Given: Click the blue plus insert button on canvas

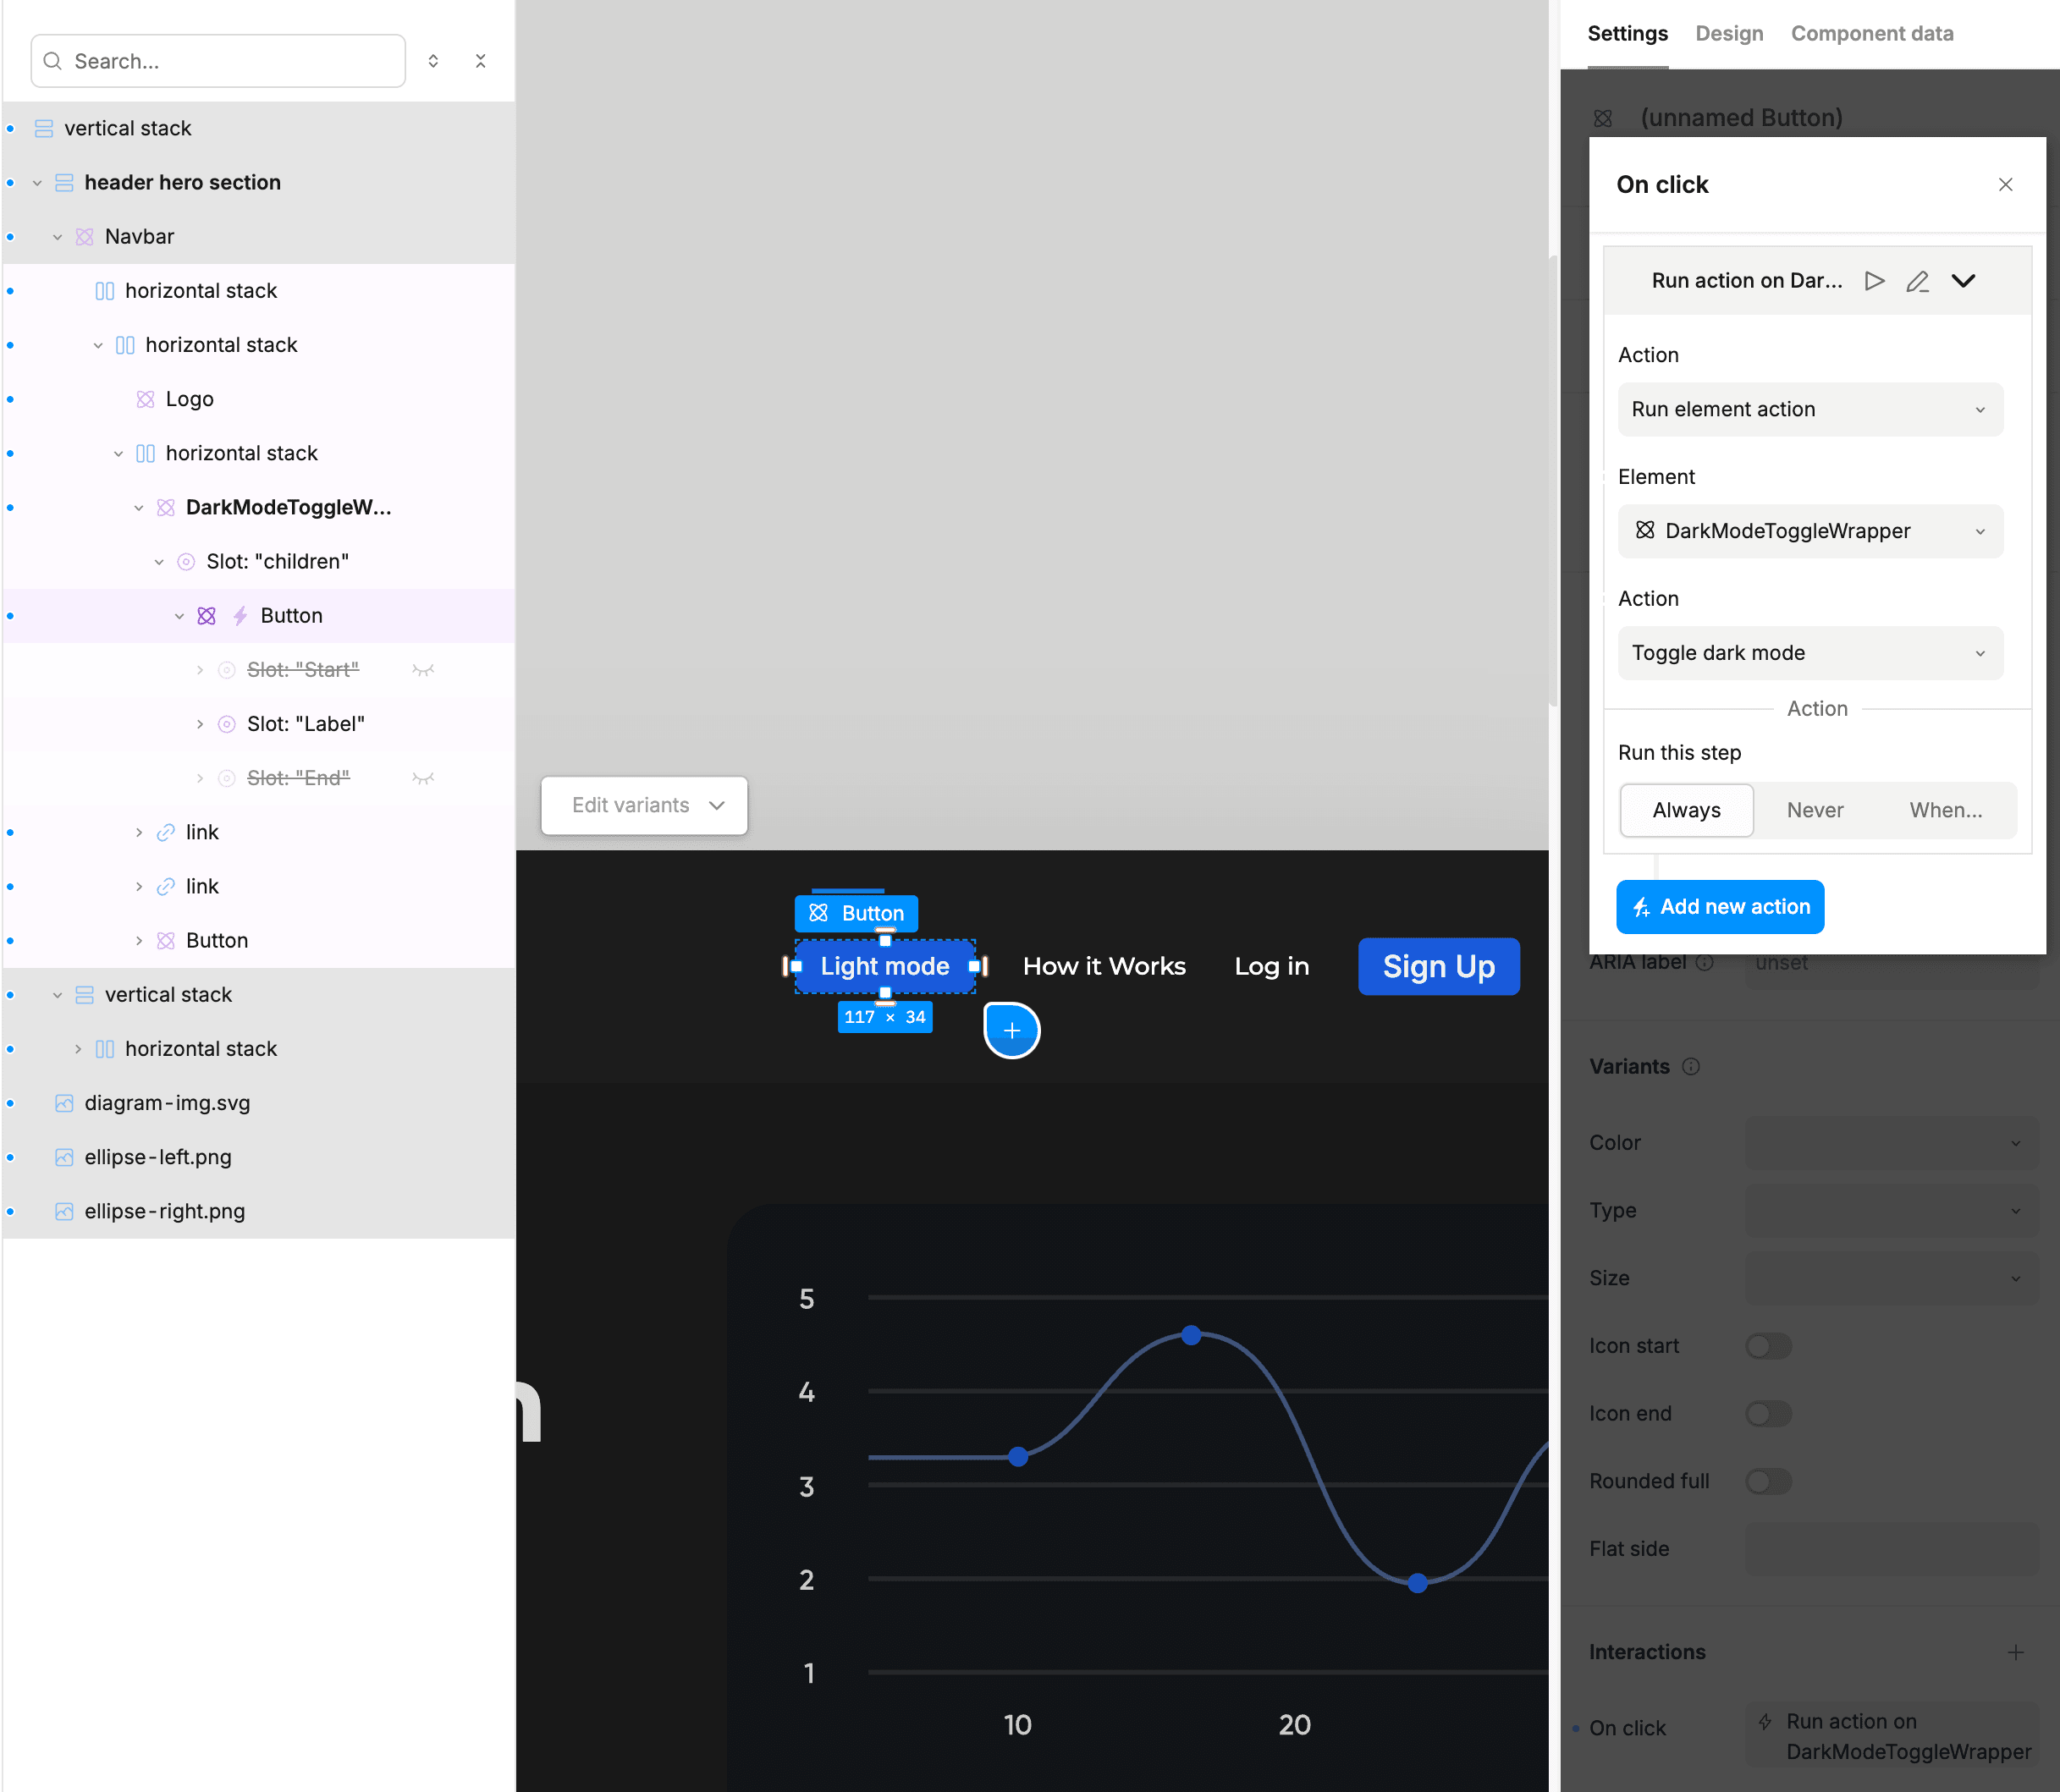Looking at the screenshot, I should coord(1011,1030).
